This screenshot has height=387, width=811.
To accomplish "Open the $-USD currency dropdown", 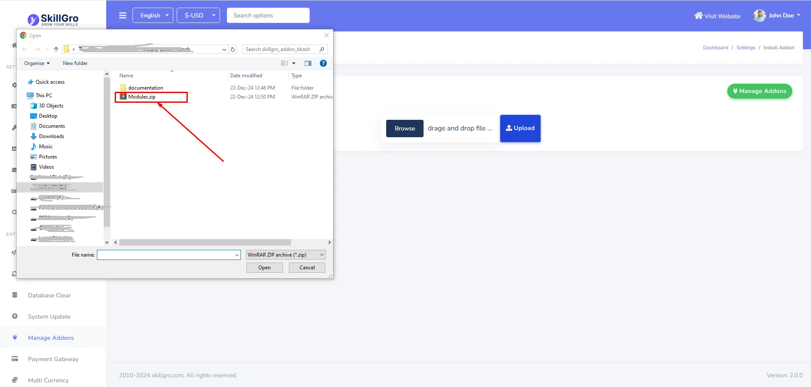I will (198, 15).
